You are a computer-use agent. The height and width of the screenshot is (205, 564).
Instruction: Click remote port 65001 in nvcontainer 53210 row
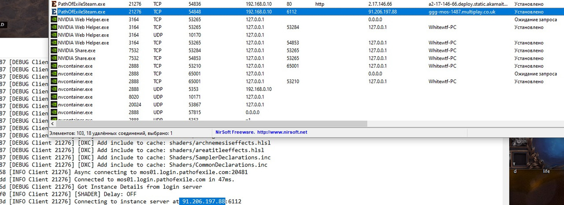pyautogui.click(x=293, y=66)
